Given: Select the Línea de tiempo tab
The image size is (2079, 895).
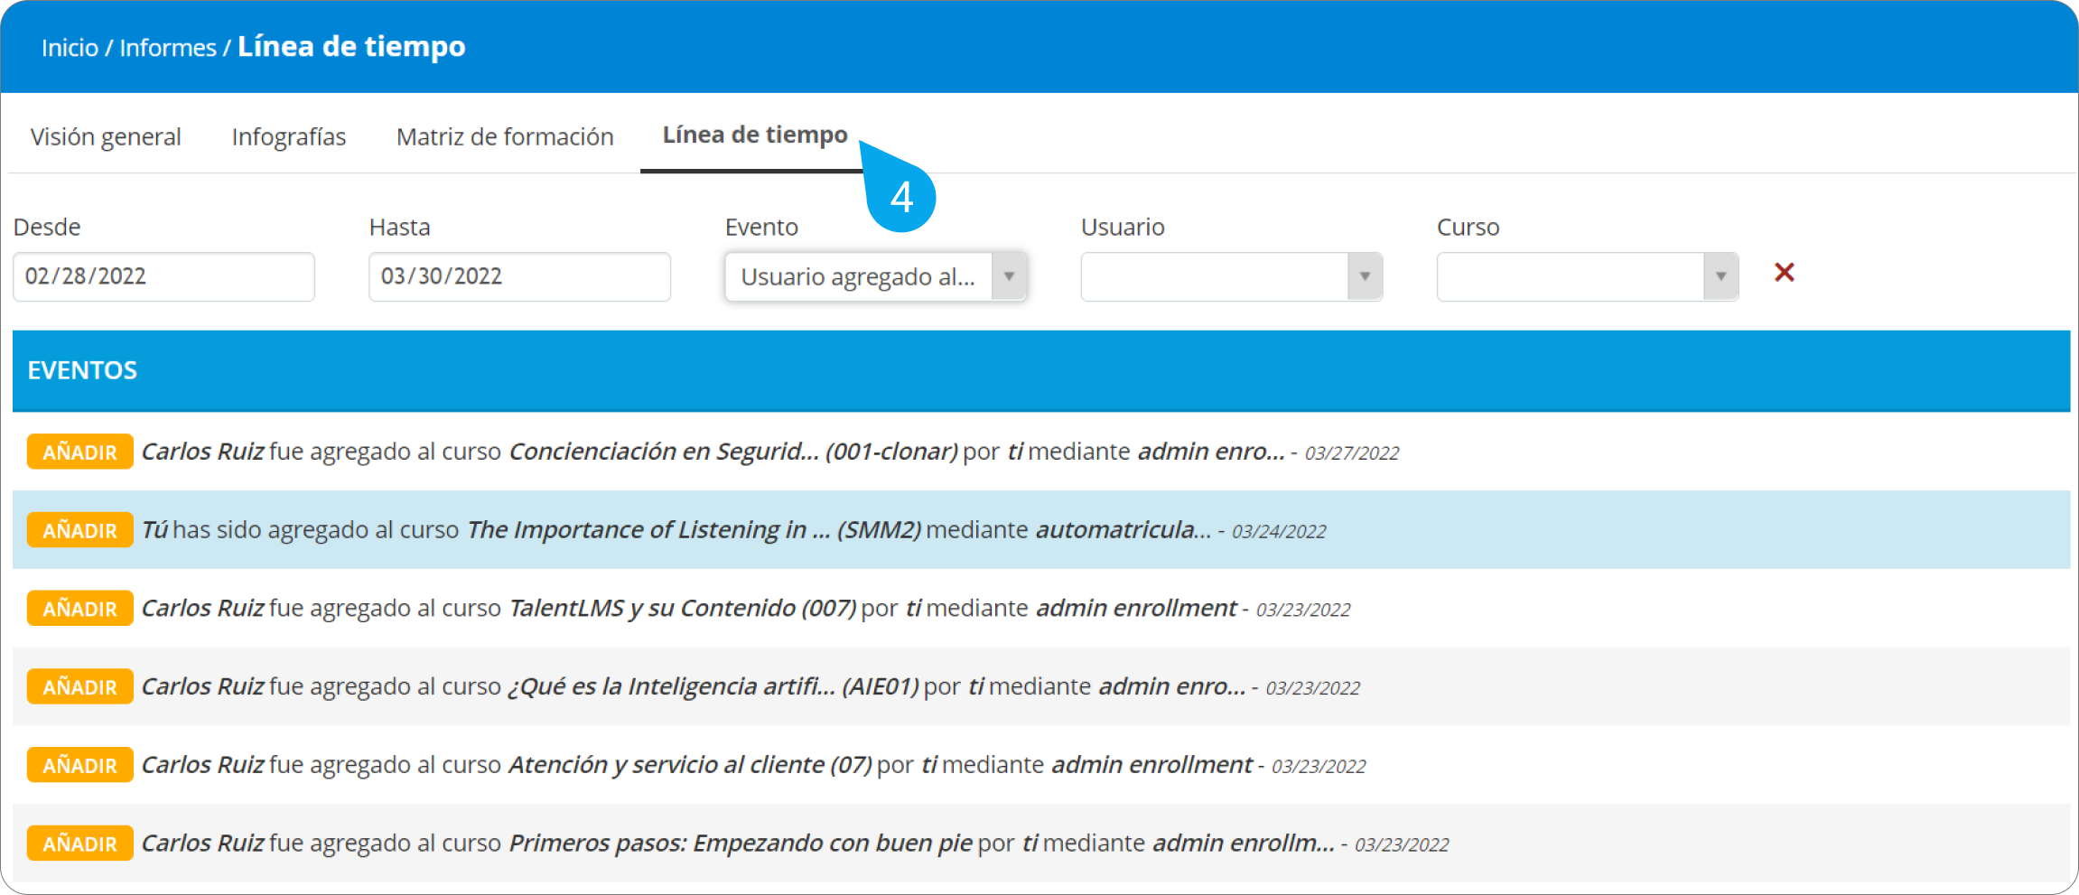Looking at the screenshot, I should click(x=754, y=135).
